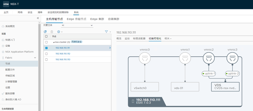
Task: Toggle the select-all checkbox in the node header
Action: tap(47, 36)
